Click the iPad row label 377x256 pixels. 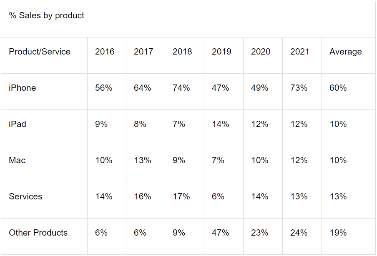click(x=18, y=124)
